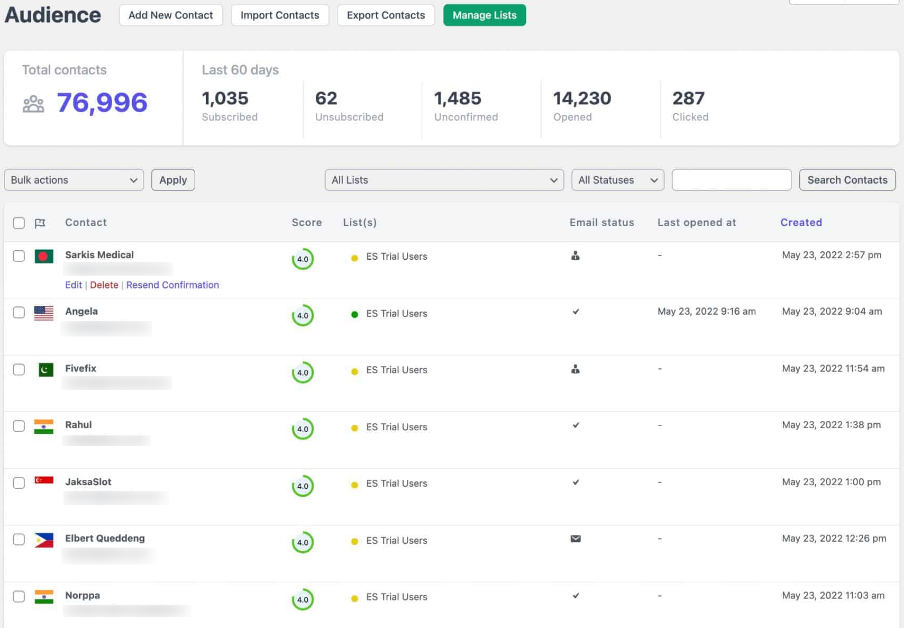Open the Bulk actions dropdown
Screen dimensions: 904x628
point(74,180)
